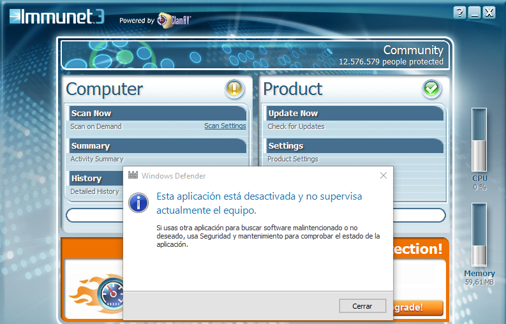Image resolution: width=506 pixels, height=324 pixels.
Task: Click the 'Product Settings' text
Action: coord(293,159)
